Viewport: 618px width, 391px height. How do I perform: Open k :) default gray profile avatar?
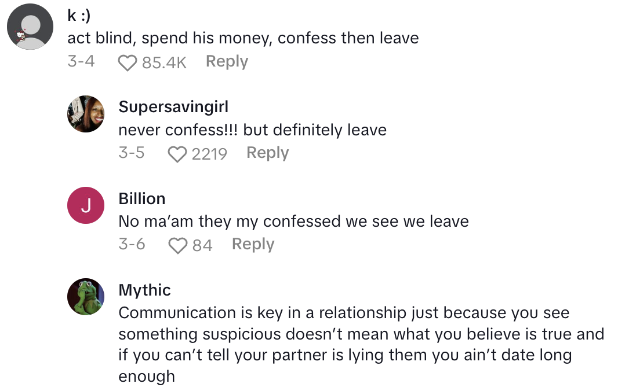30,27
